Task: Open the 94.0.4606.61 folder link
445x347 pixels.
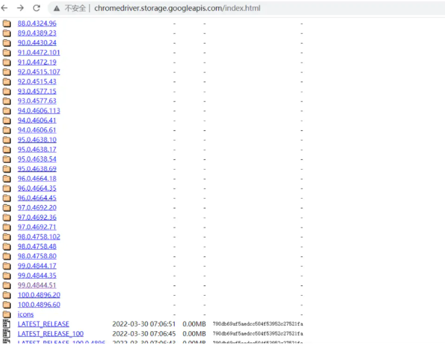Action: click(37, 130)
